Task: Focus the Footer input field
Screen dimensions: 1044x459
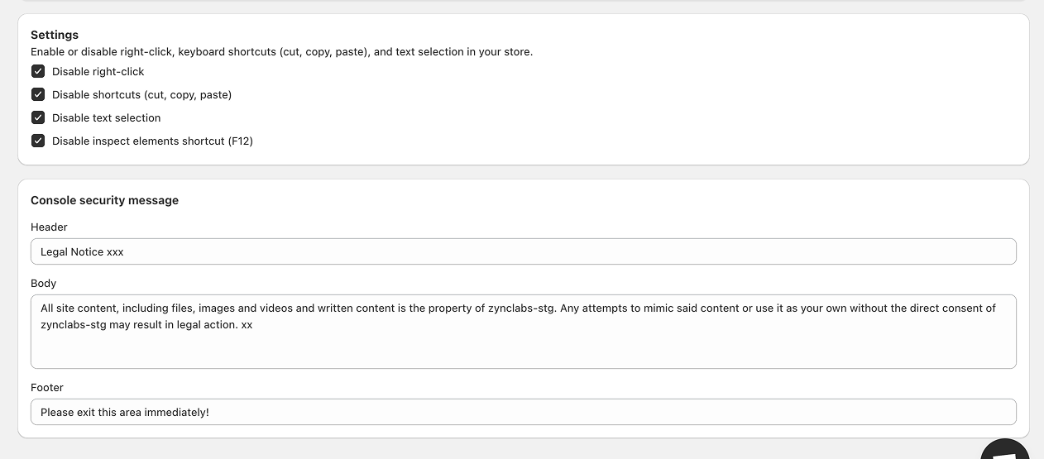Action: (523, 412)
